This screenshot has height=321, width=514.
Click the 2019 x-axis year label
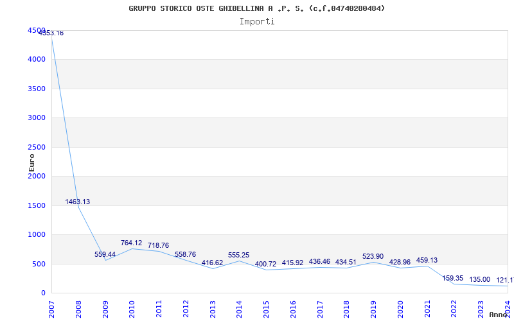(x=373, y=309)
